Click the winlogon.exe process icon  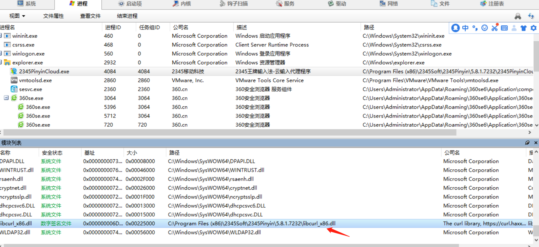[x=7, y=54]
